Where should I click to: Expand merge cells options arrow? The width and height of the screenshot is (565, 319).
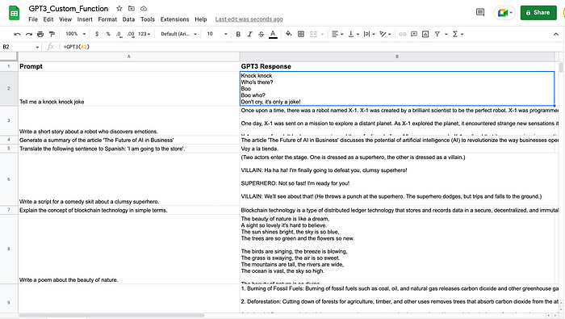pyautogui.click(x=323, y=34)
